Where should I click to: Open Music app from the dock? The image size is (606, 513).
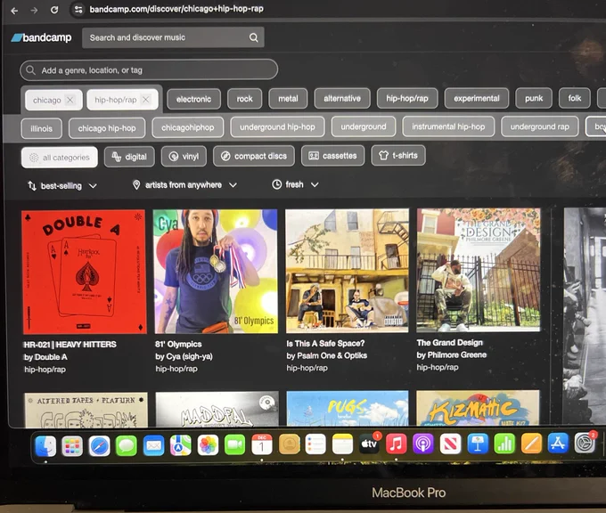coord(397,444)
